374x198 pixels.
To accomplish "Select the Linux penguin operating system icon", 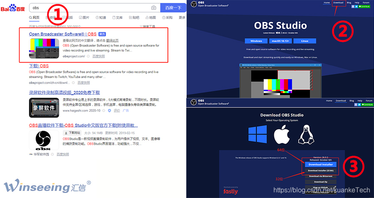I will (x=306, y=134).
